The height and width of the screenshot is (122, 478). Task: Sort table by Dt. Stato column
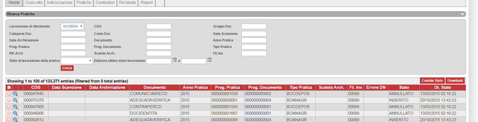coord(442,87)
